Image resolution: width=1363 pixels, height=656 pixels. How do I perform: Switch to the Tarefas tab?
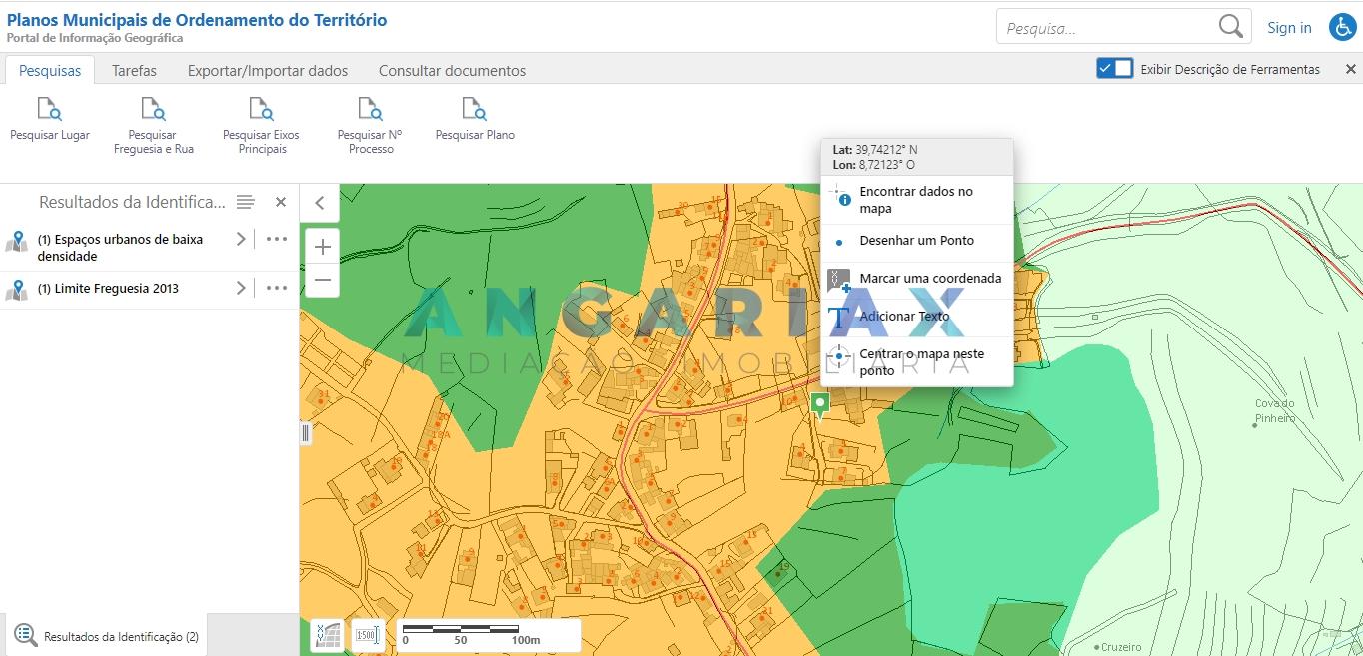(x=134, y=71)
